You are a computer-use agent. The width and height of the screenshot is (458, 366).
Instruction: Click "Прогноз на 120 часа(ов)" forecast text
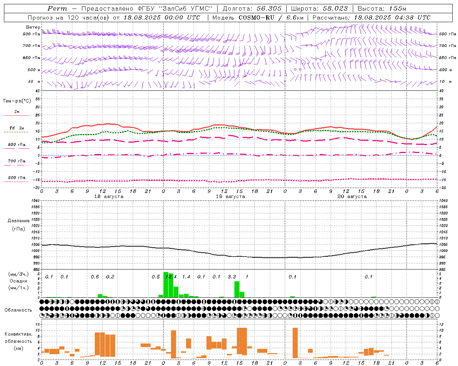[69, 18]
